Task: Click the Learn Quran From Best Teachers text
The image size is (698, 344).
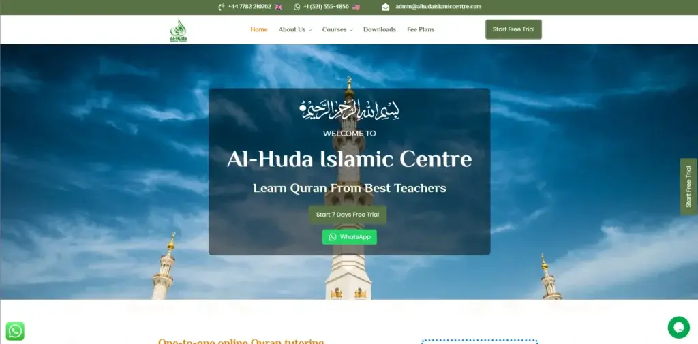Action: pyautogui.click(x=350, y=188)
